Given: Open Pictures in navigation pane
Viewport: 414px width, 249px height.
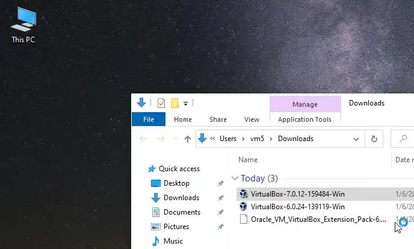Looking at the screenshot, I should [x=176, y=227].
